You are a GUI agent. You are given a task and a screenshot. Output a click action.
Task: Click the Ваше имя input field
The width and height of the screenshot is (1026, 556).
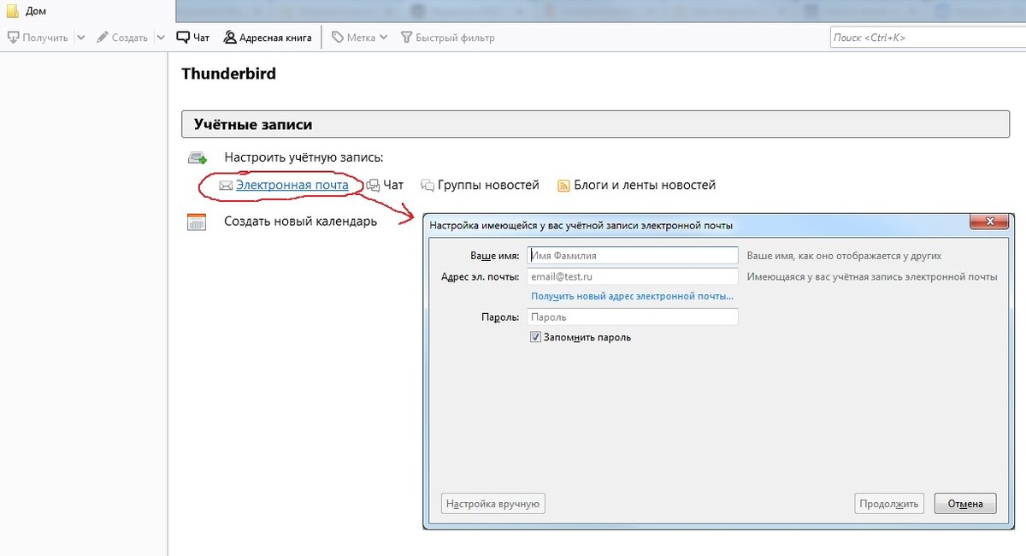(633, 255)
